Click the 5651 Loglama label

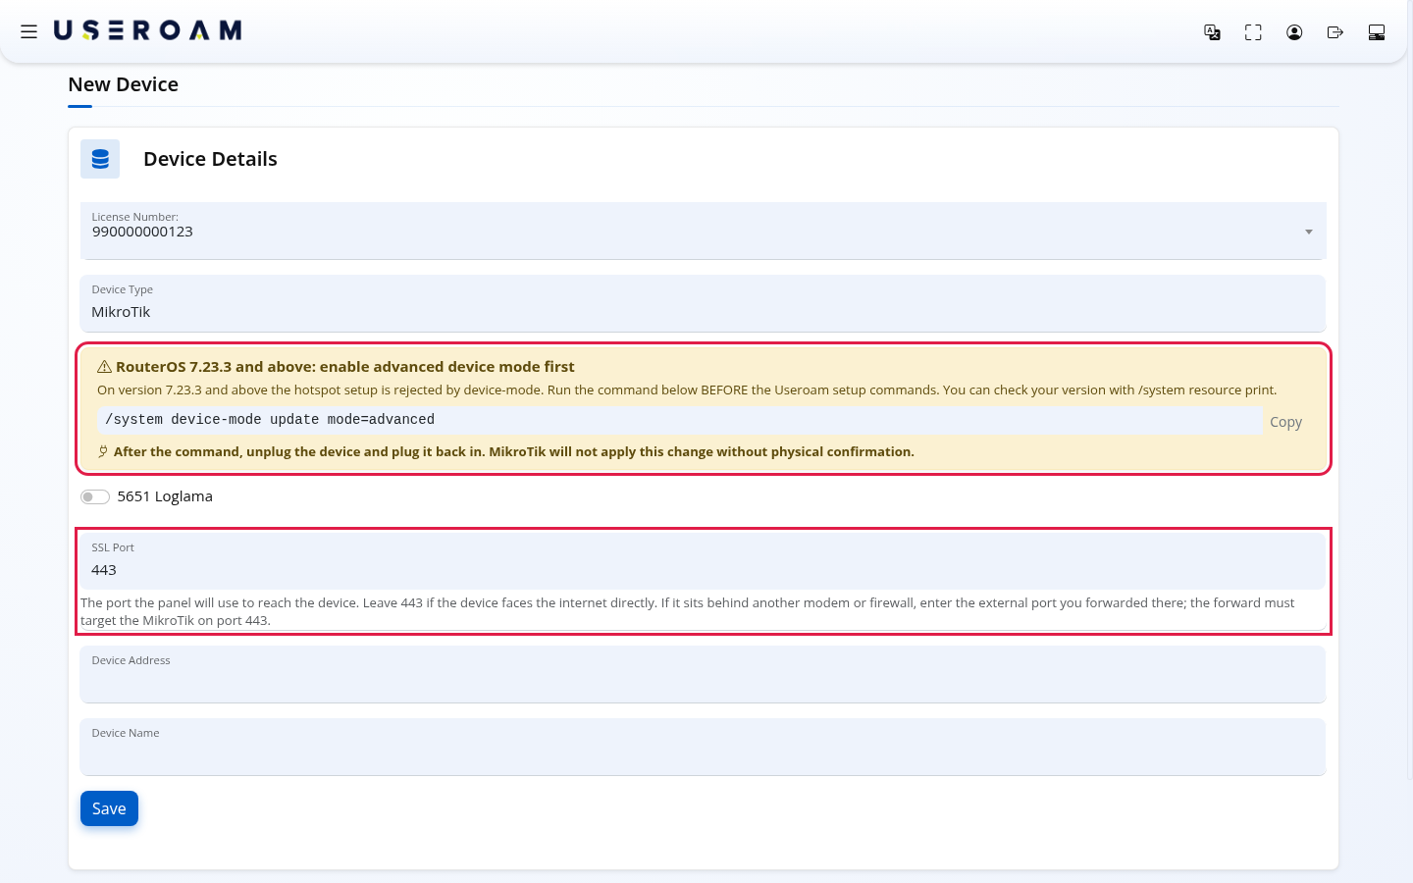[x=165, y=496]
